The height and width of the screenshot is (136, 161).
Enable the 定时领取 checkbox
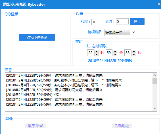tap(89, 46)
